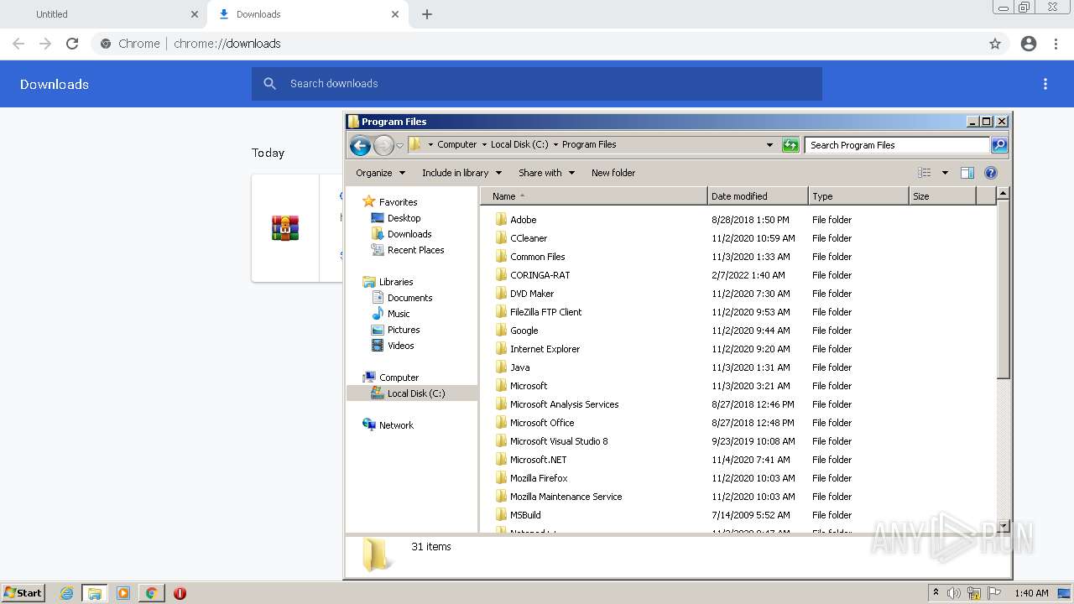1074x604 pixels.
Task: Open Include in library dropdown
Action: pos(461,173)
